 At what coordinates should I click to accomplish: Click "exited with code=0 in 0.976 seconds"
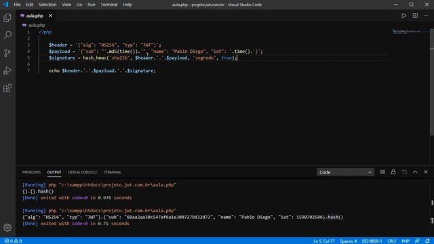86,198
